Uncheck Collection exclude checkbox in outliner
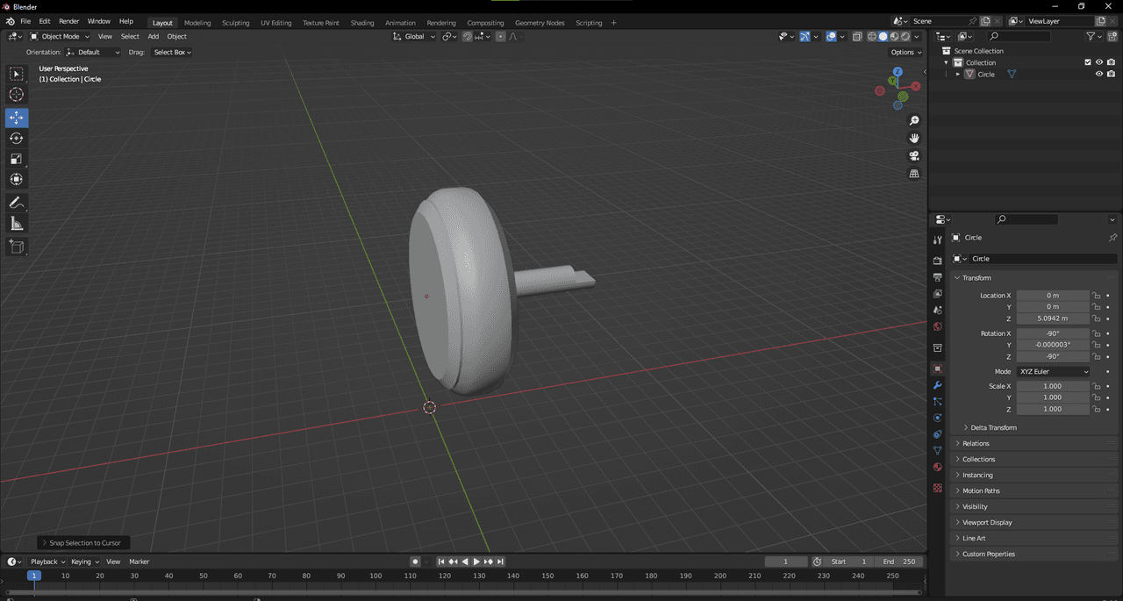The image size is (1123, 601). pos(1088,62)
